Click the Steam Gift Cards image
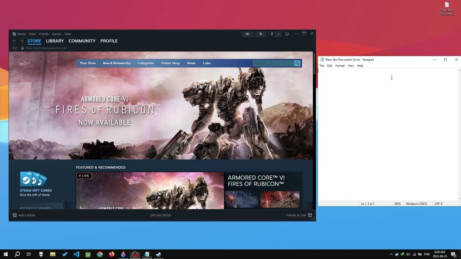 tap(33, 179)
